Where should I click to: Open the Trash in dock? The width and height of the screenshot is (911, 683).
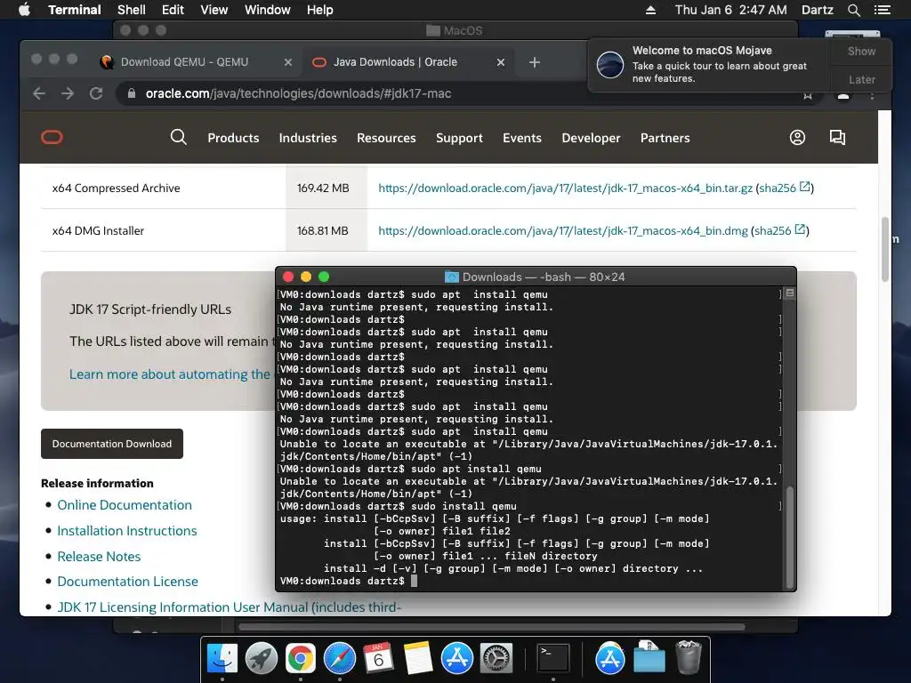689,659
